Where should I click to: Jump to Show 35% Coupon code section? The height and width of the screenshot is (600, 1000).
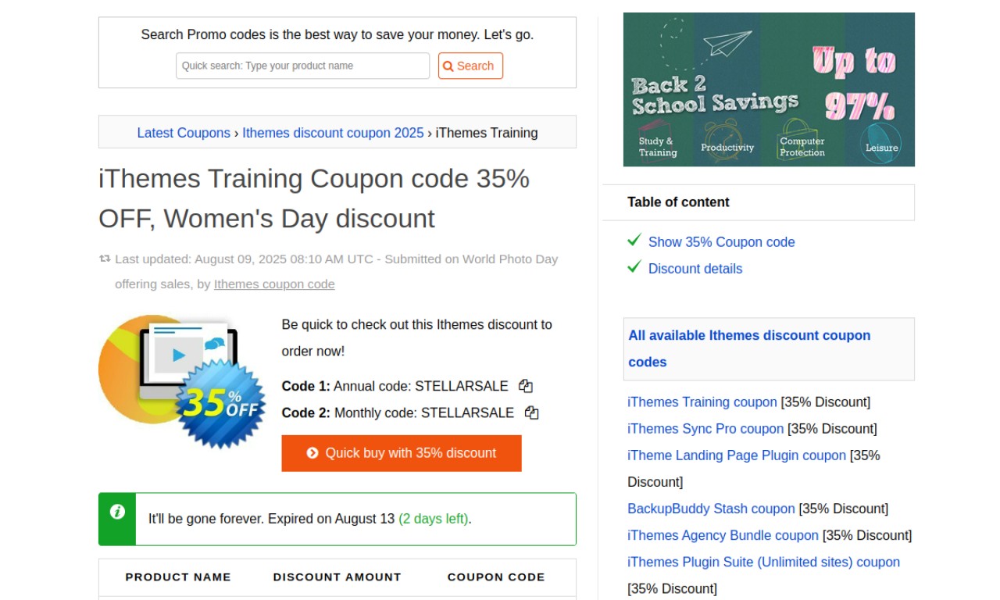coord(722,242)
